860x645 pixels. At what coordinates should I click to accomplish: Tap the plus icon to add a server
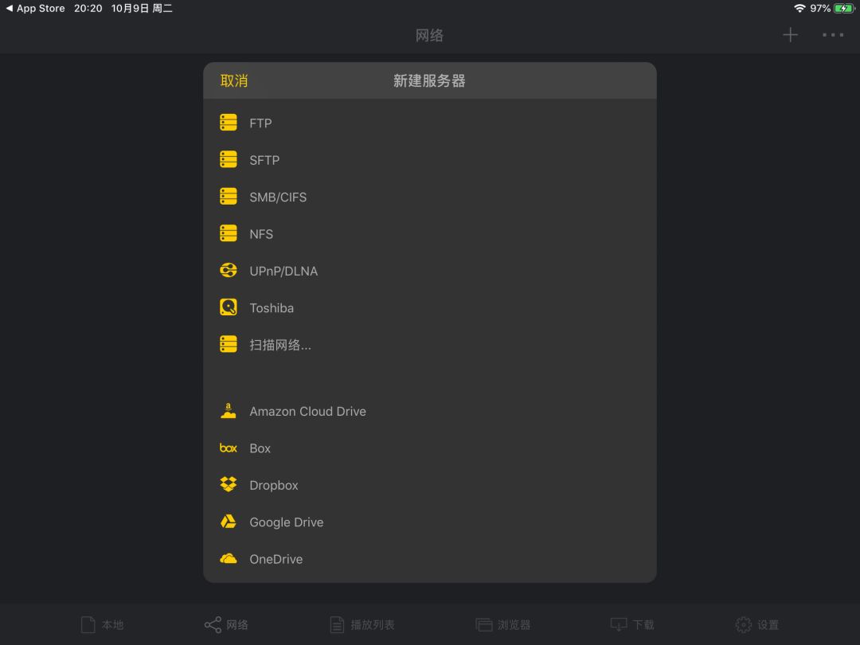pyautogui.click(x=790, y=34)
